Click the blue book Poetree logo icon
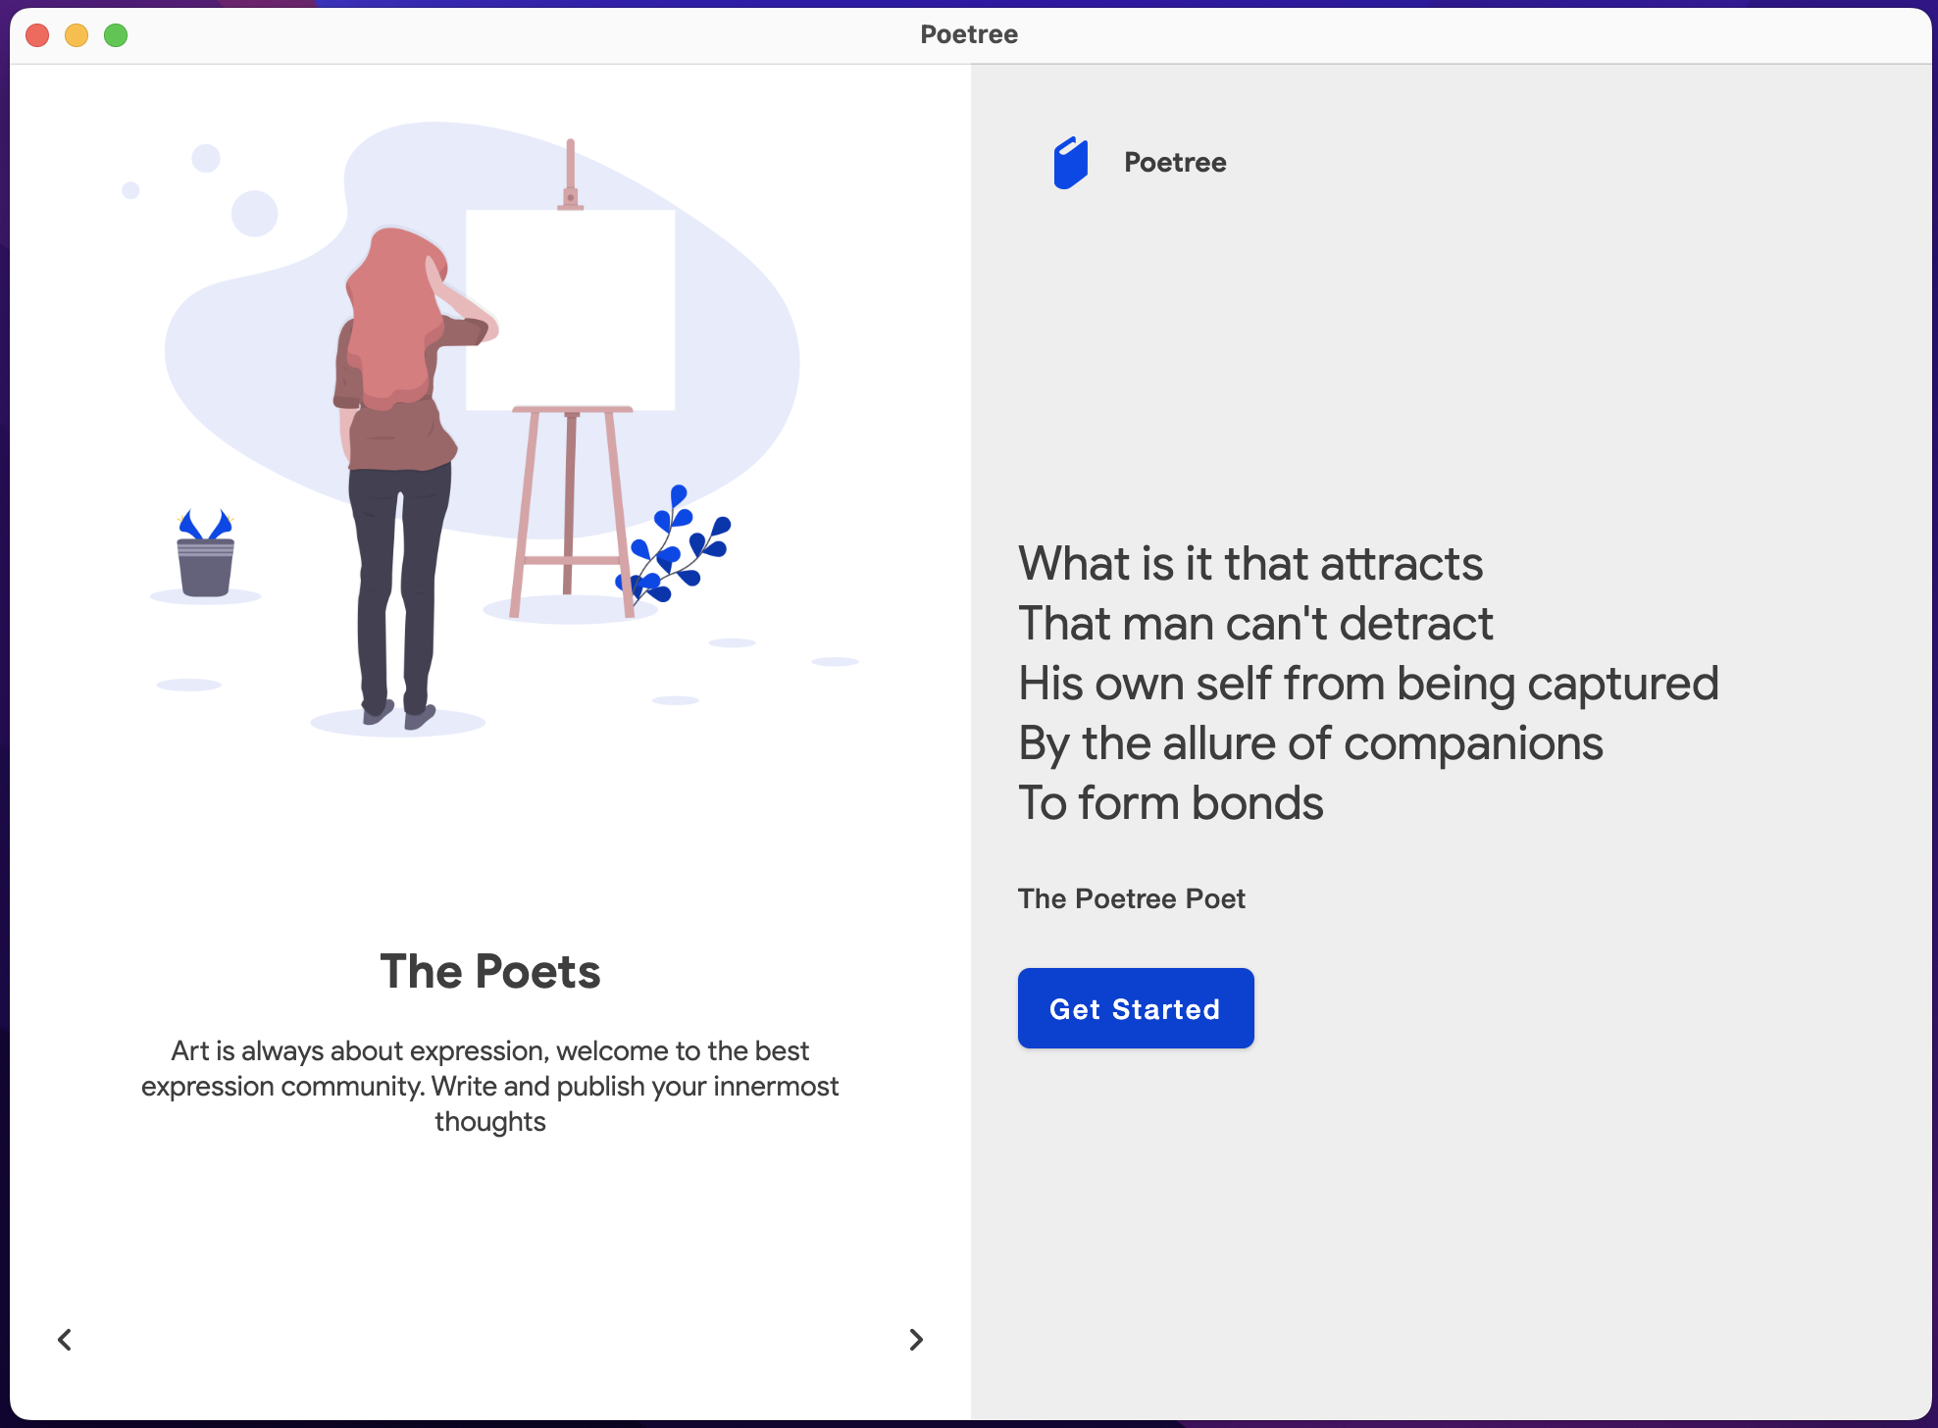Viewport: 1938px width, 1428px height. point(1070,163)
